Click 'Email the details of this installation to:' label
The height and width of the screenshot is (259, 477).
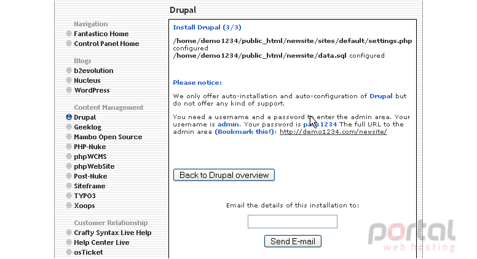point(293,206)
